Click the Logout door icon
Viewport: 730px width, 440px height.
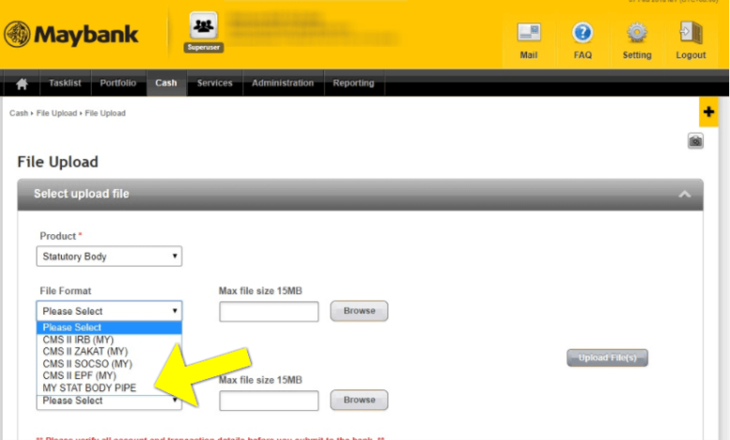click(x=691, y=33)
